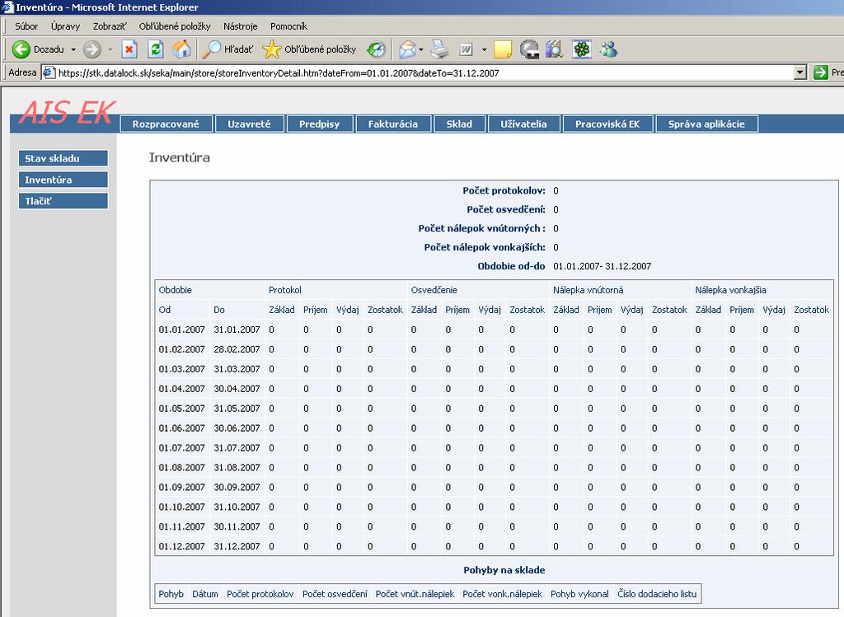Open the History clock icon
Screen dimensions: 844x617
point(376,49)
